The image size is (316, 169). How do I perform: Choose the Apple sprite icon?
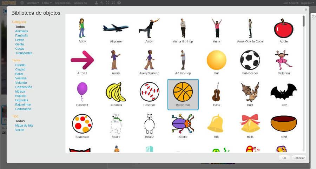click(x=283, y=28)
